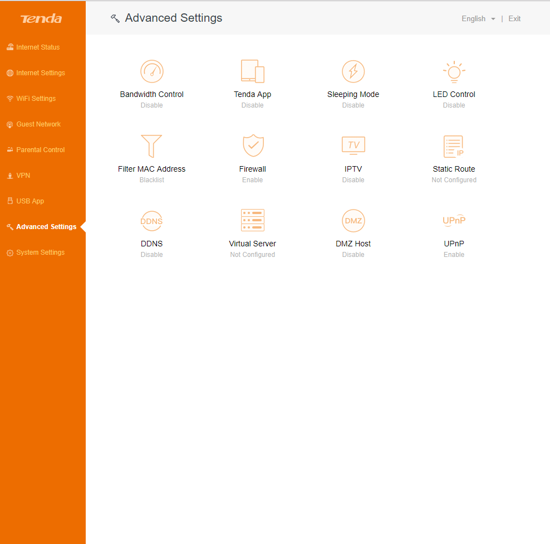The image size is (550, 544).
Task: Click the Internet Status router icon
Action: 10,47
